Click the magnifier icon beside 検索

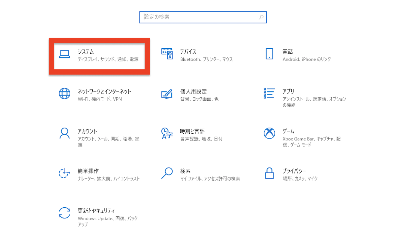(167, 173)
